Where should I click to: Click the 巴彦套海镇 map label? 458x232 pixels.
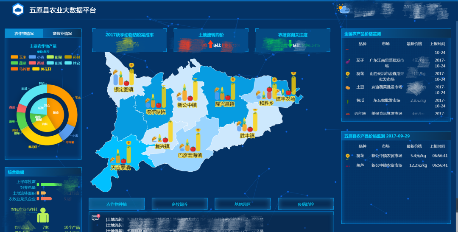(x=190, y=156)
